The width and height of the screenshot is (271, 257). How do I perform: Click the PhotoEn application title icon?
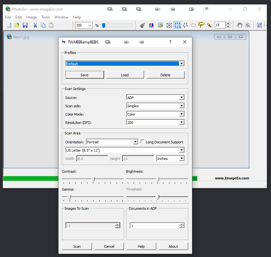(x=8, y=9)
